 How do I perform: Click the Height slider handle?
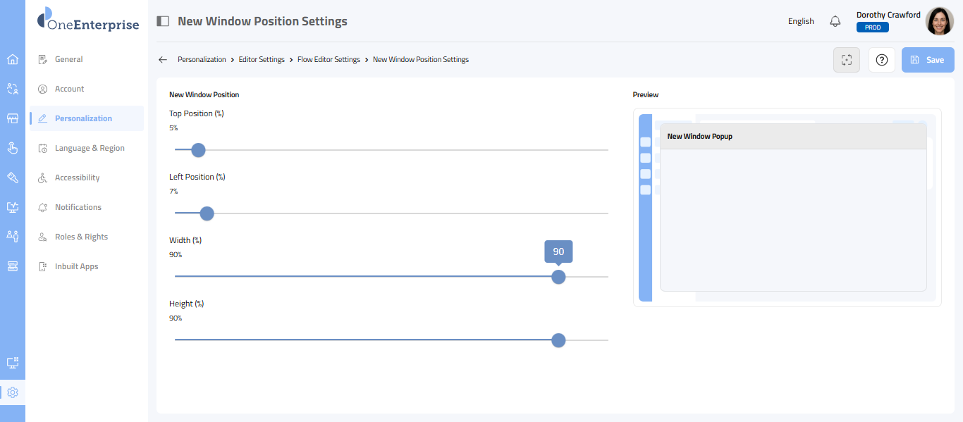click(x=558, y=340)
